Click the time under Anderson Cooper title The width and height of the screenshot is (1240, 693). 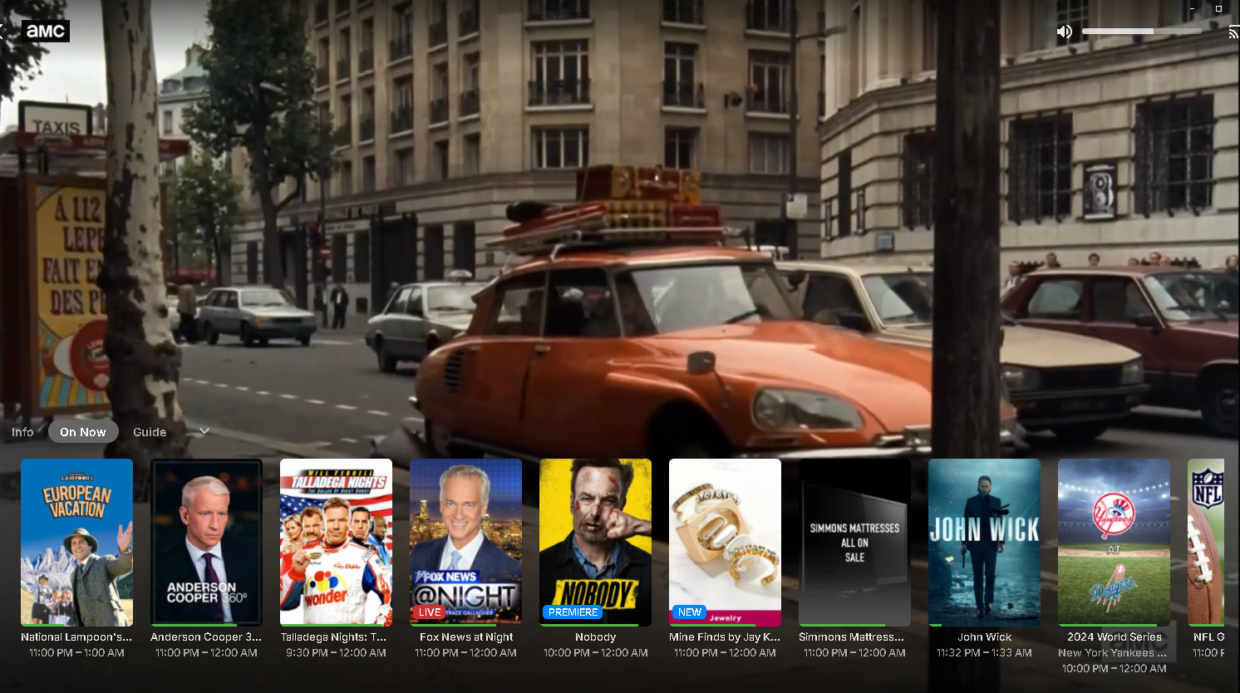[206, 653]
